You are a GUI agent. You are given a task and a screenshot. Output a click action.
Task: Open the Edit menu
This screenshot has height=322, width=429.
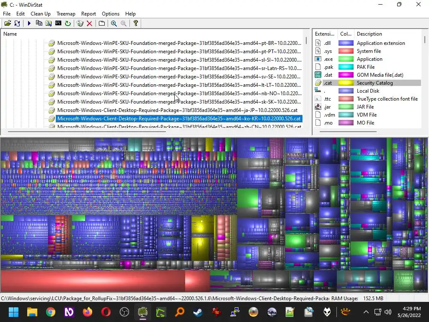[20, 14]
